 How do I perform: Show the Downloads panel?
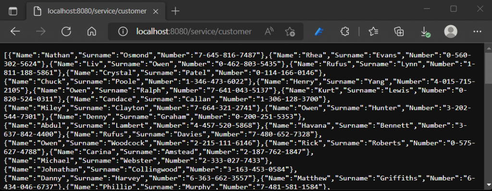pyautogui.click(x=425, y=31)
